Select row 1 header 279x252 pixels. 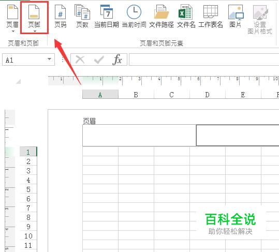(28, 152)
